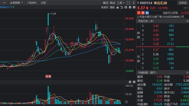
Task: Click the stock name 泰山石油
Action: [160, 3]
